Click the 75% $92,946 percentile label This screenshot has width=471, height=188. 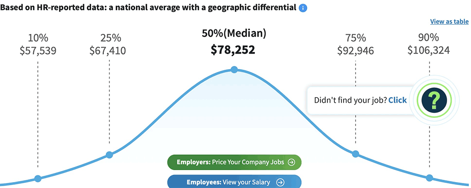pyautogui.click(x=356, y=44)
